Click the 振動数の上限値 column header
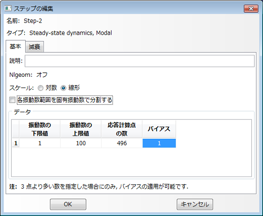The width and height of the screenshot is (263, 216). click(x=81, y=129)
